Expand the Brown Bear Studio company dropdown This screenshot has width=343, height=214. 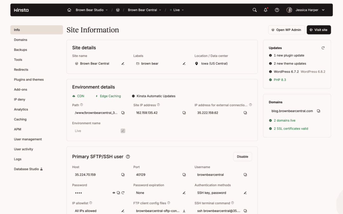click(91, 10)
